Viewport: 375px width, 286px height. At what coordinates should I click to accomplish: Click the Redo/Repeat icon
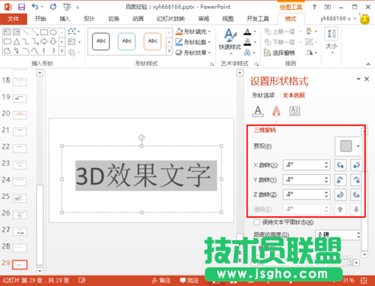(53, 7)
